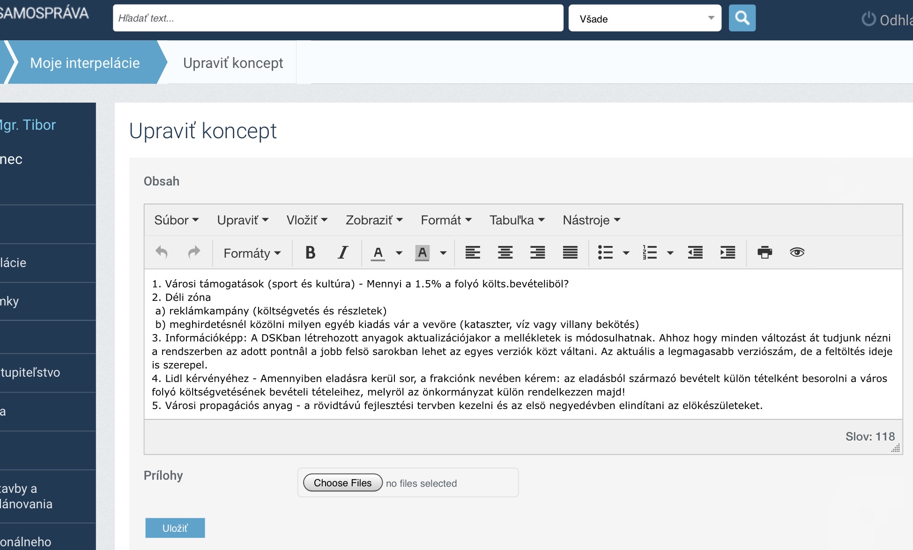Screen dimensions: 913x550
Task: Open the text color dropdown arrow
Action: 399,253
